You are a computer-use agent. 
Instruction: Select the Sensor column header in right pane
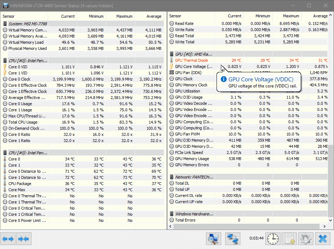coord(191,16)
